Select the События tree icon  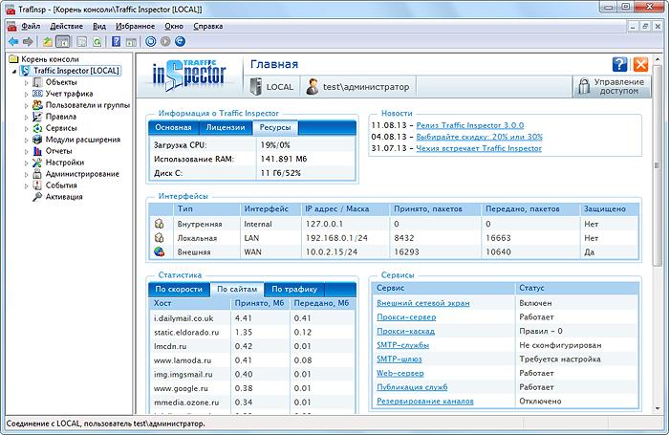37,185
